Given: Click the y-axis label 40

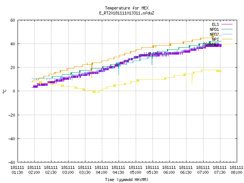Looking at the screenshot, I should click(13, 44).
